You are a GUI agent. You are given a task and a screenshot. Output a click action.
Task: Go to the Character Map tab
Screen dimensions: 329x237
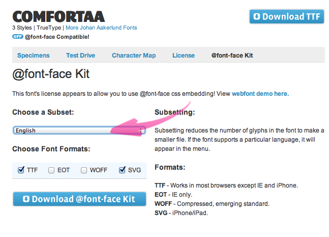[x=134, y=56]
